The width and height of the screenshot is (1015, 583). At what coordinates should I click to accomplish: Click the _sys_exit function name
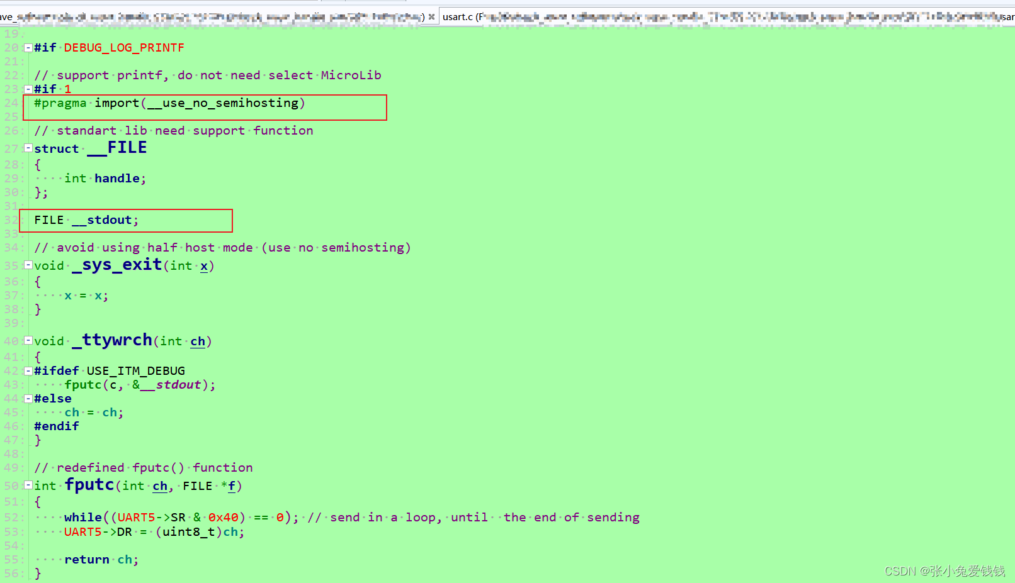pos(117,265)
